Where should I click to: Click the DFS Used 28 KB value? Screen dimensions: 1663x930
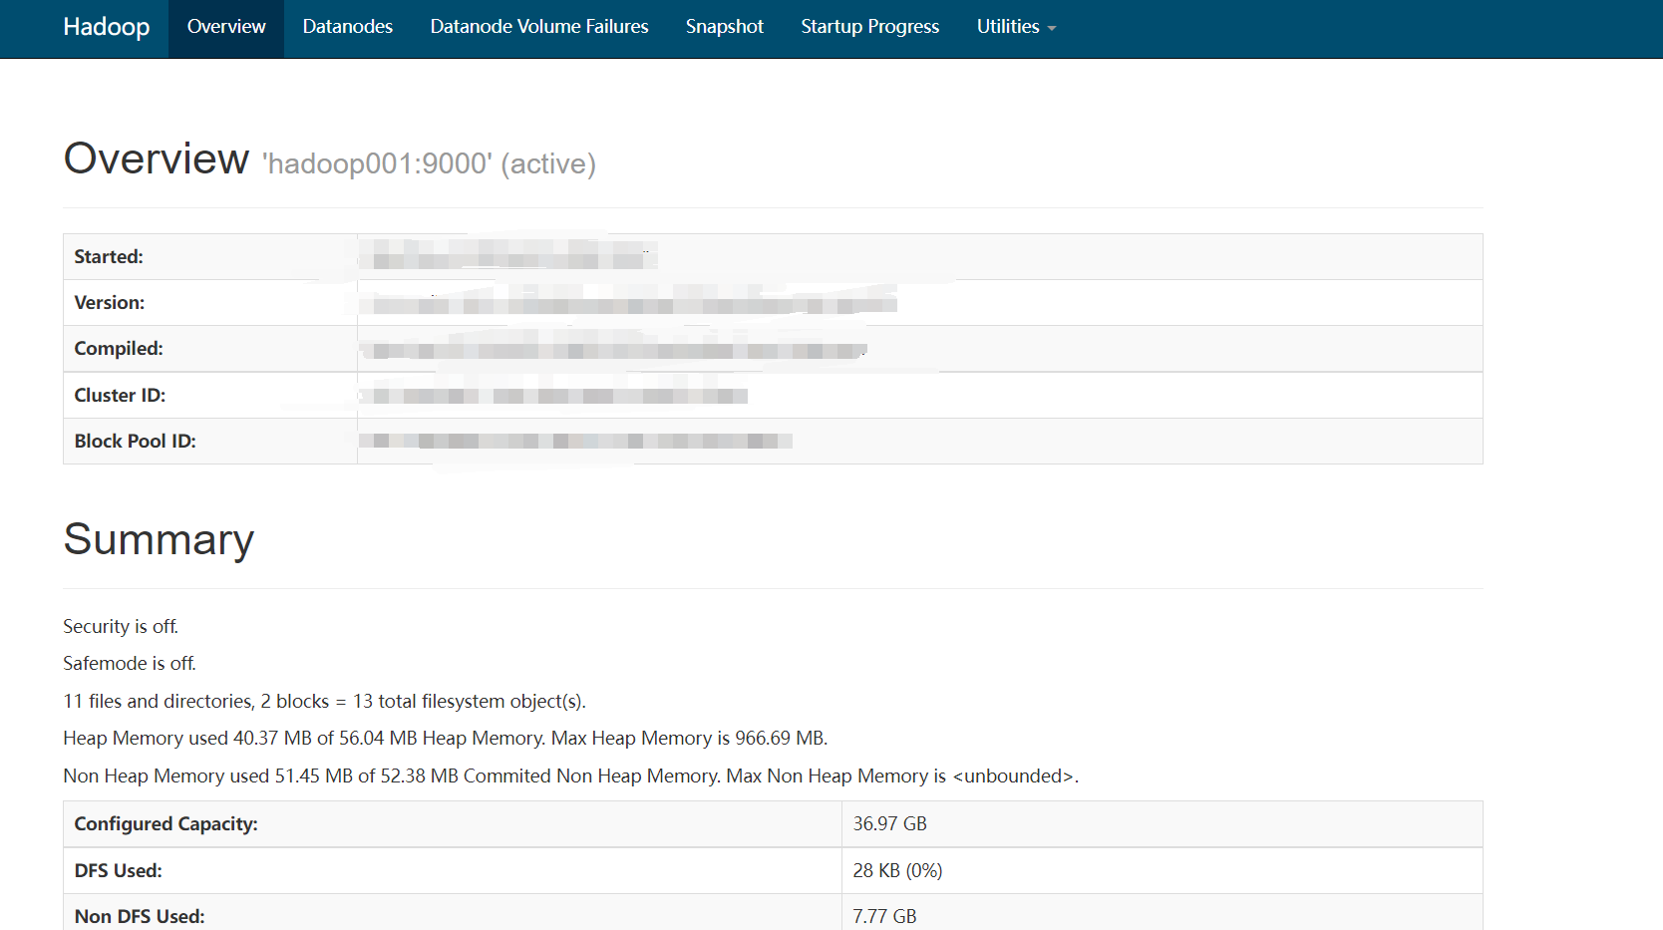897,871
